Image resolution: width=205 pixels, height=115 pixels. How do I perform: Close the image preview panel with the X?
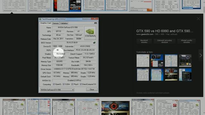point(198,19)
